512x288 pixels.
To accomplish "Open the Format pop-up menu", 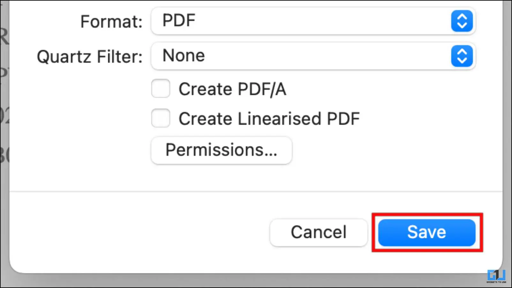I will 313,21.
